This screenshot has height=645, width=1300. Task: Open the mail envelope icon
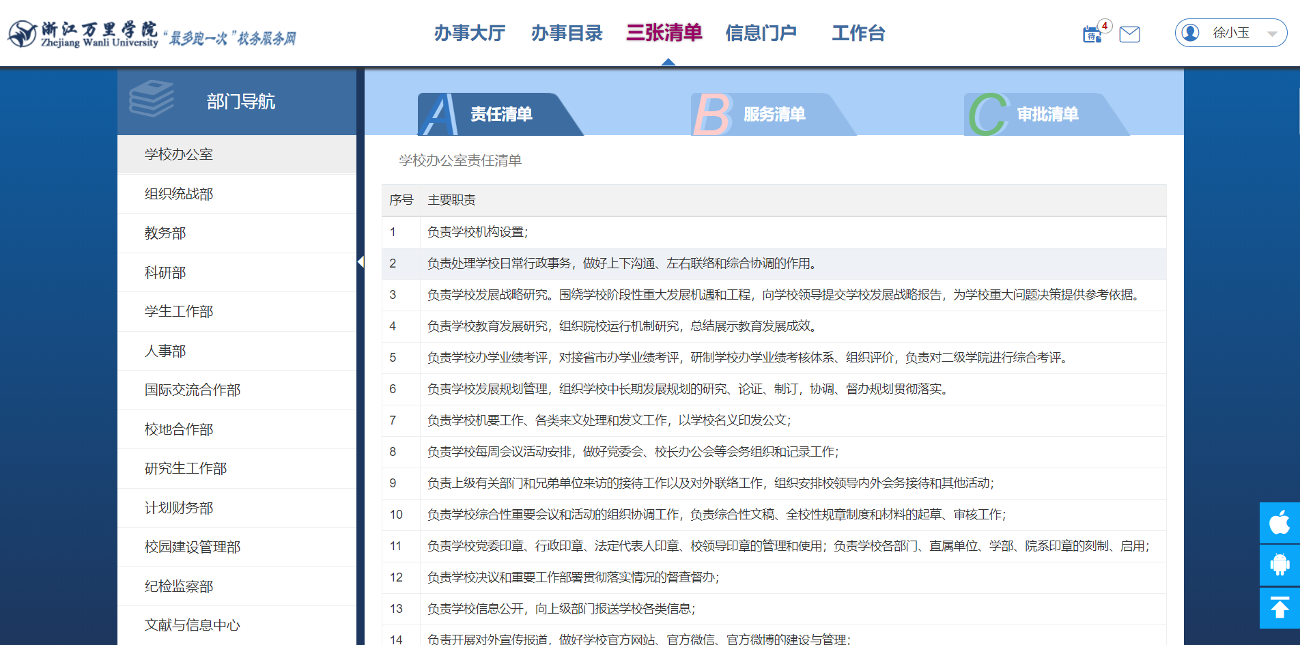[1129, 34]
